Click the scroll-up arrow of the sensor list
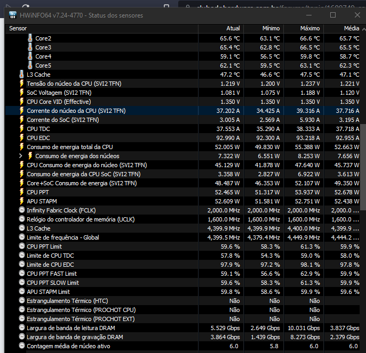366x353 pixels. [364, 29]
